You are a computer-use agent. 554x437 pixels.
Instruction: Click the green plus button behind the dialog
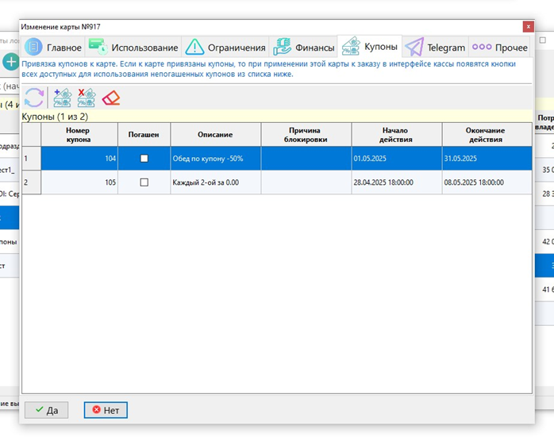pos(10,62)
